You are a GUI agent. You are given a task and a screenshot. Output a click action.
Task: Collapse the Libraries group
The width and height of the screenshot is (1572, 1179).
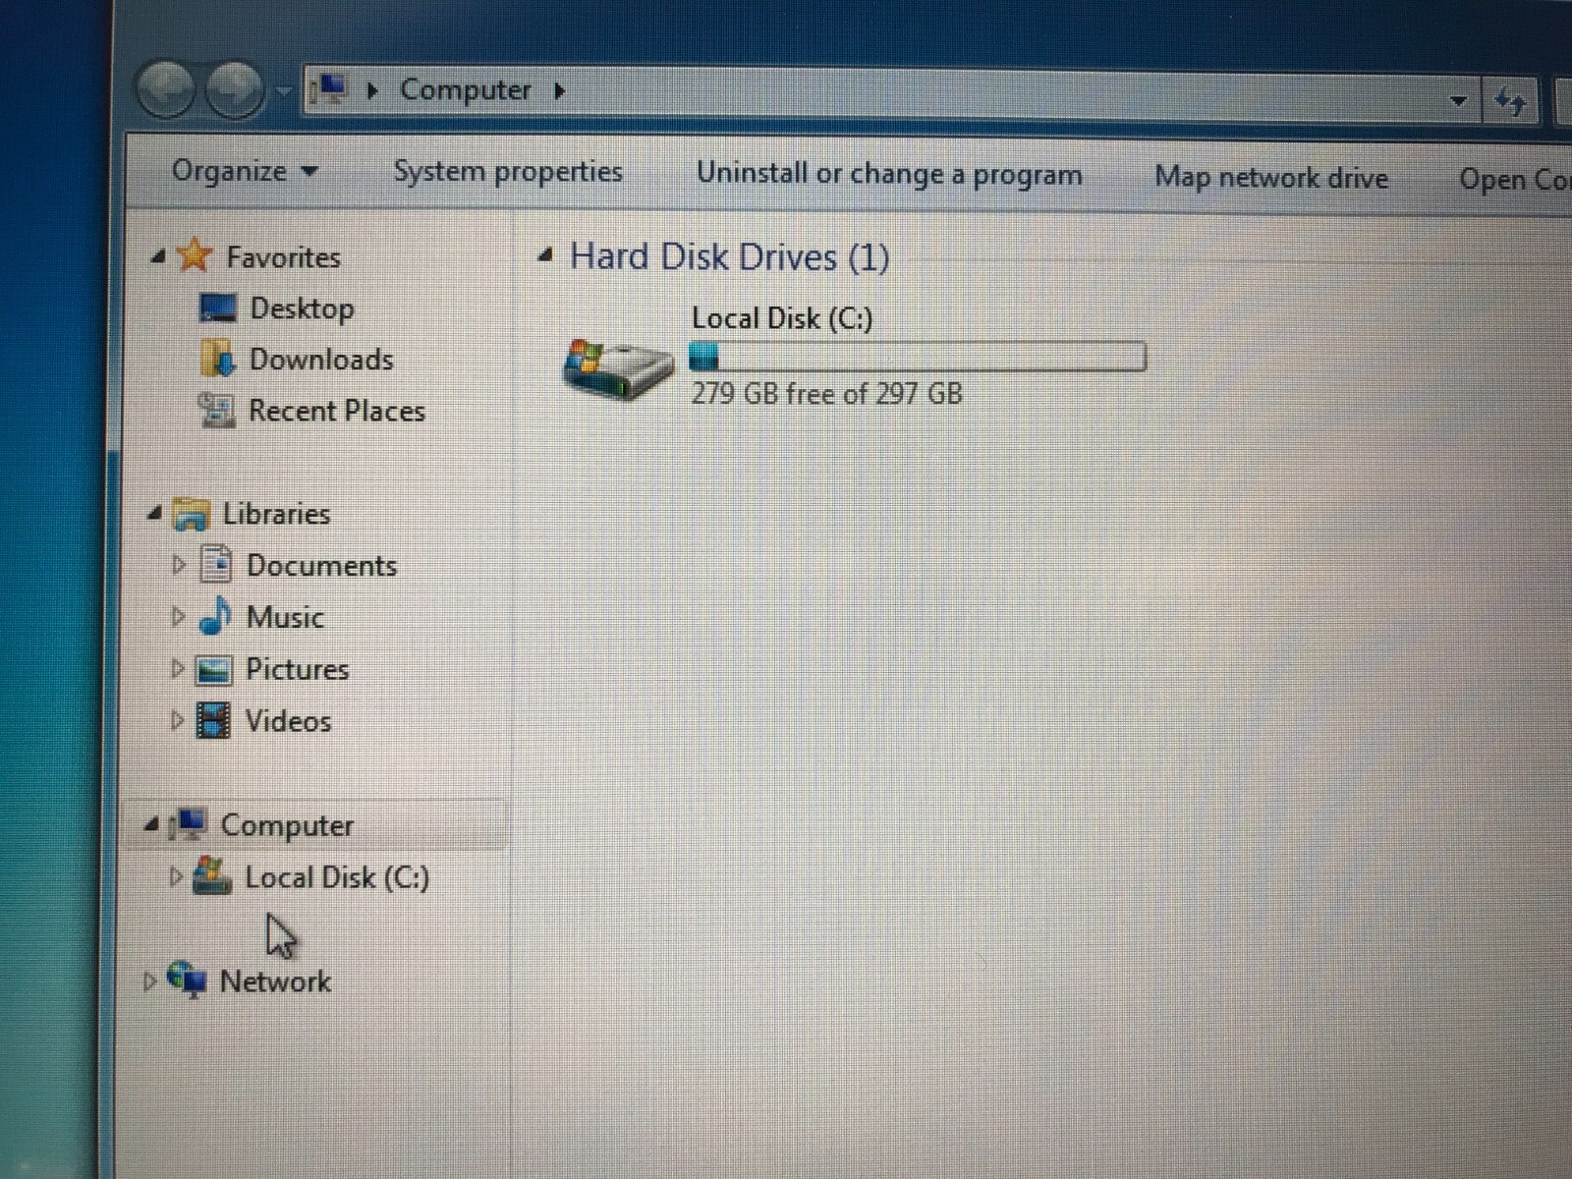[155, 514]
